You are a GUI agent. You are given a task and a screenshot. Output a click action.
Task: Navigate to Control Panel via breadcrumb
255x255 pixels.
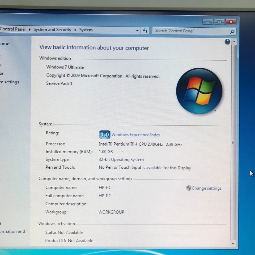12,29
